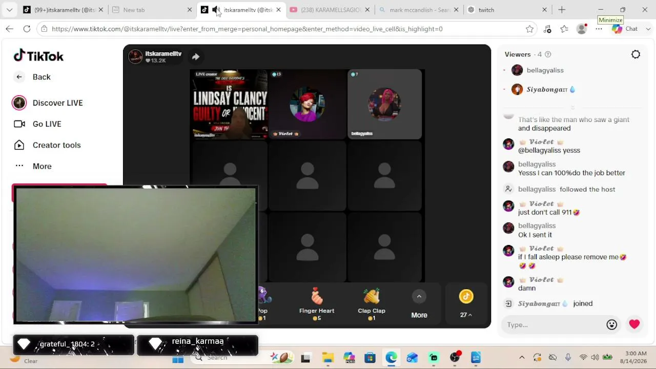Click the Viewers info question mark icon
656x369 pixels.
548,54
